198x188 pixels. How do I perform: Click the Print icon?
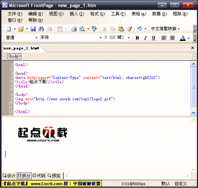point(74,29)
